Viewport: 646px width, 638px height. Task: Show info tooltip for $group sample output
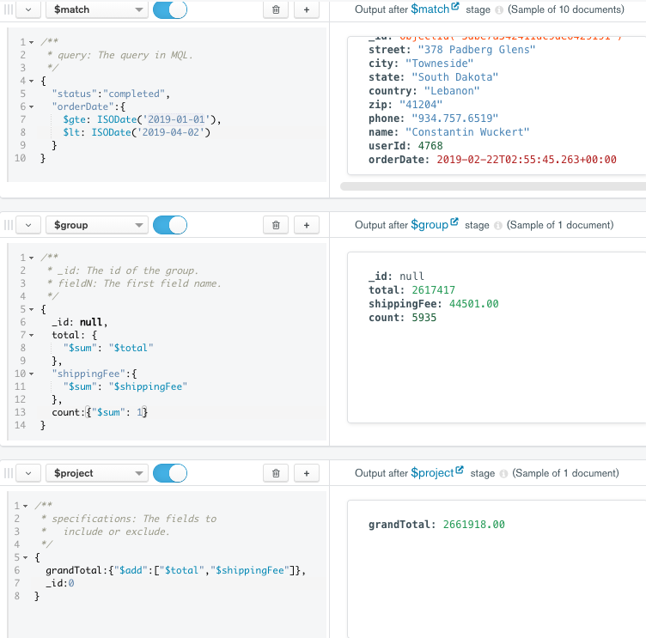pos(497,225)
